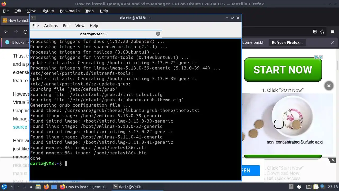Open the terminal's View menu
Viewport: 339px width, 191px height.
click(x=80, y=26)
